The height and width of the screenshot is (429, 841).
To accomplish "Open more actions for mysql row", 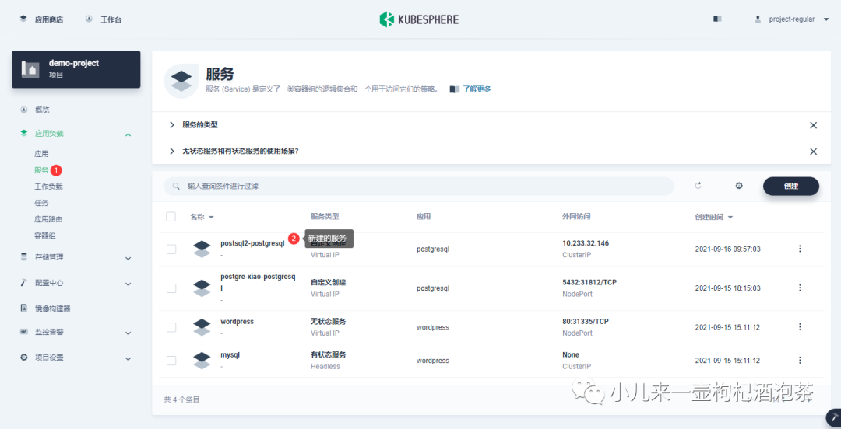I will pyautogui.click(x=800, y=361).
